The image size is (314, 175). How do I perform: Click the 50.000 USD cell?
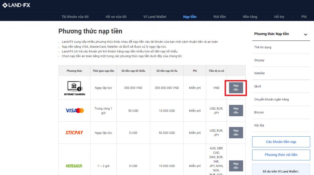pos(167,133)
